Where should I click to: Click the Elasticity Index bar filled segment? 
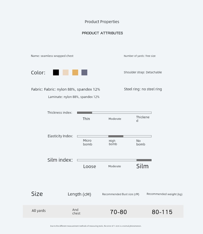116,136
